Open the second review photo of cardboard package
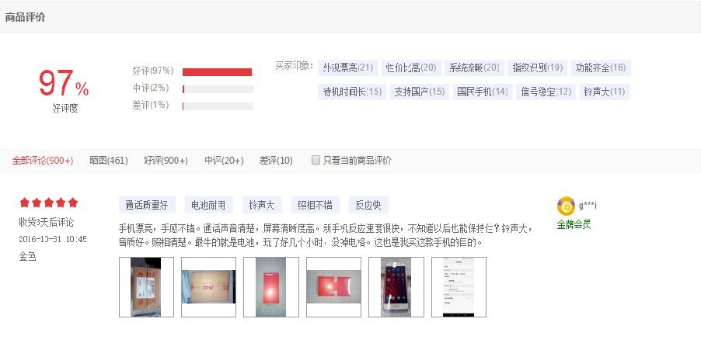 (x=208, y=287)
